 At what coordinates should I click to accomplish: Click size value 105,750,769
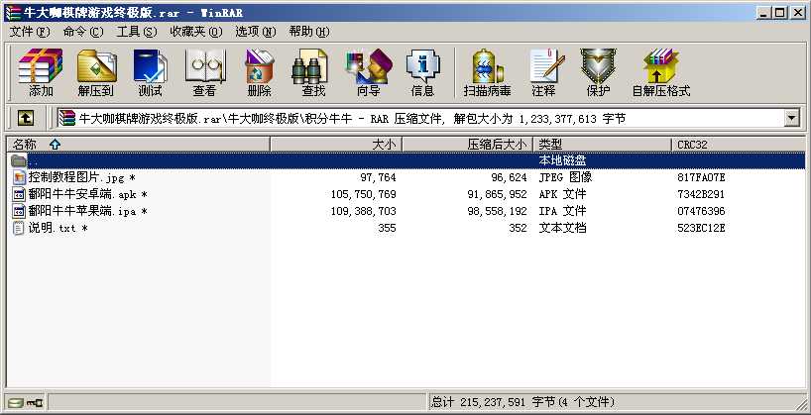pyautogui.click(x=364, y=194)
